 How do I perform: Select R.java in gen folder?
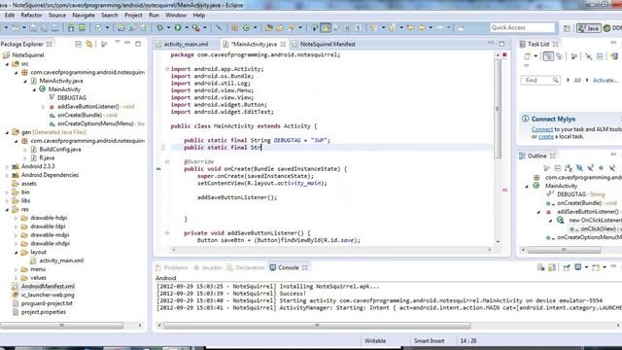(47, 157)
